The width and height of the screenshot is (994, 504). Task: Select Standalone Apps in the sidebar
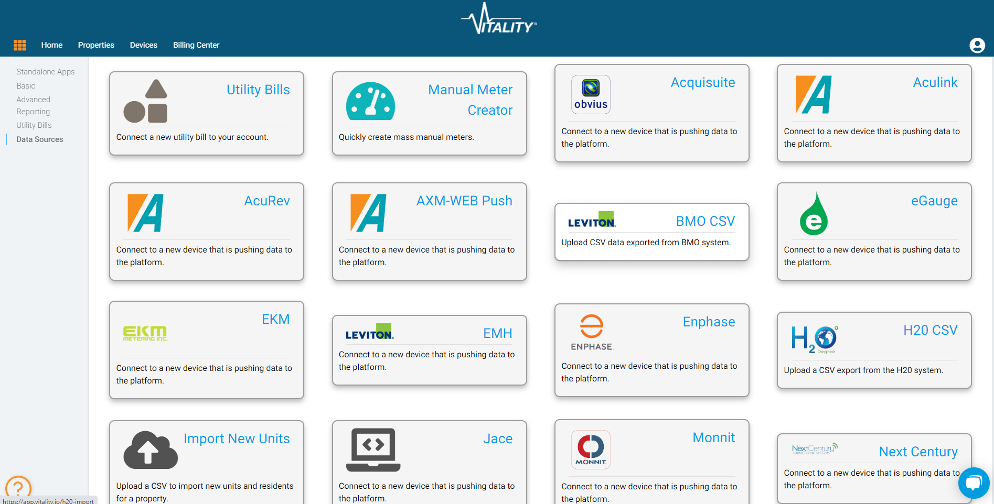(46, 72)
